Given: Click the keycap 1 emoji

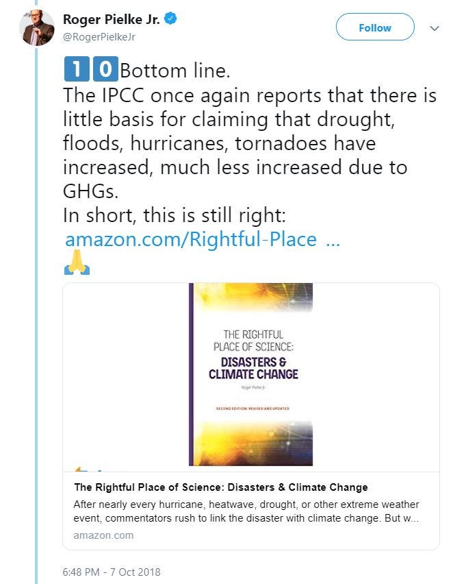Looking at the screenshot, I should tap(75, 69).
